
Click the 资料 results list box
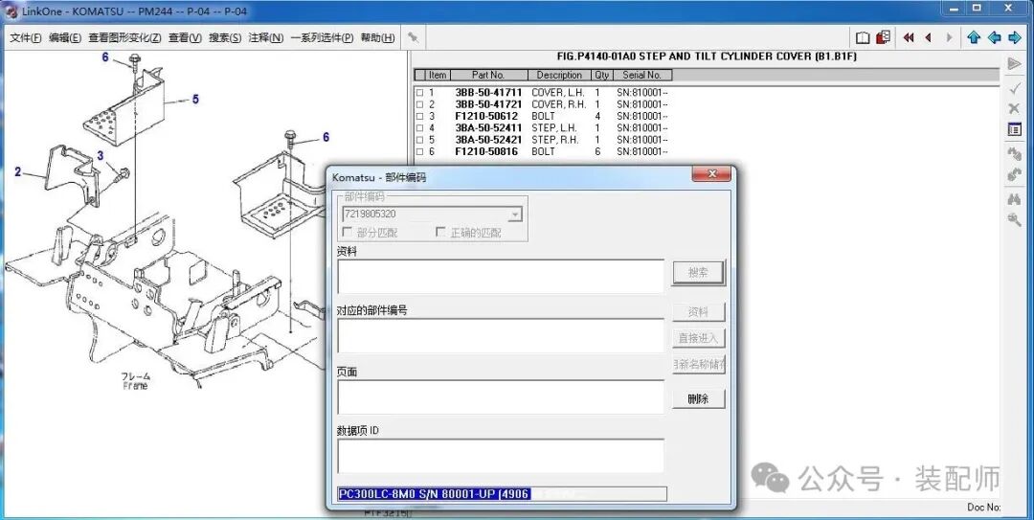coord(501,277)
